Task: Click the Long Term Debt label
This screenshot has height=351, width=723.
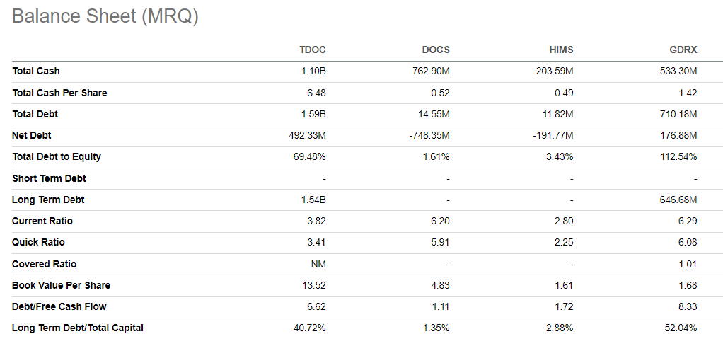Action: tap(48, 200)
